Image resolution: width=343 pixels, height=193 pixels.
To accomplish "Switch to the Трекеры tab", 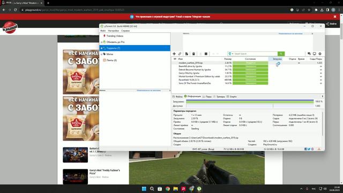I will point(219,96).
